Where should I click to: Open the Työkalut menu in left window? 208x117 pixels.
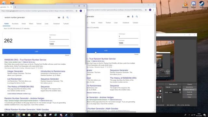click(x=66, y=24)
